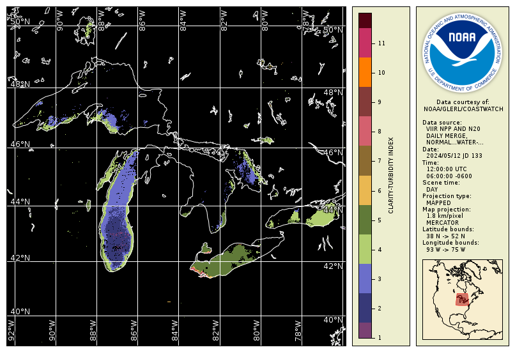
Task: Click the North America inset locator map
Action: [463, 300]
